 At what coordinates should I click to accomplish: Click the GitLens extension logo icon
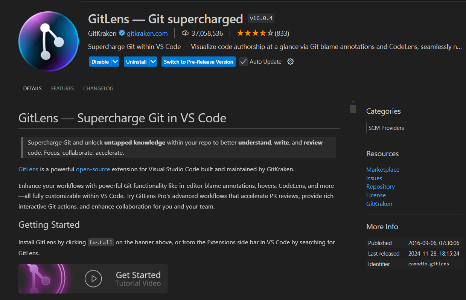49,41
